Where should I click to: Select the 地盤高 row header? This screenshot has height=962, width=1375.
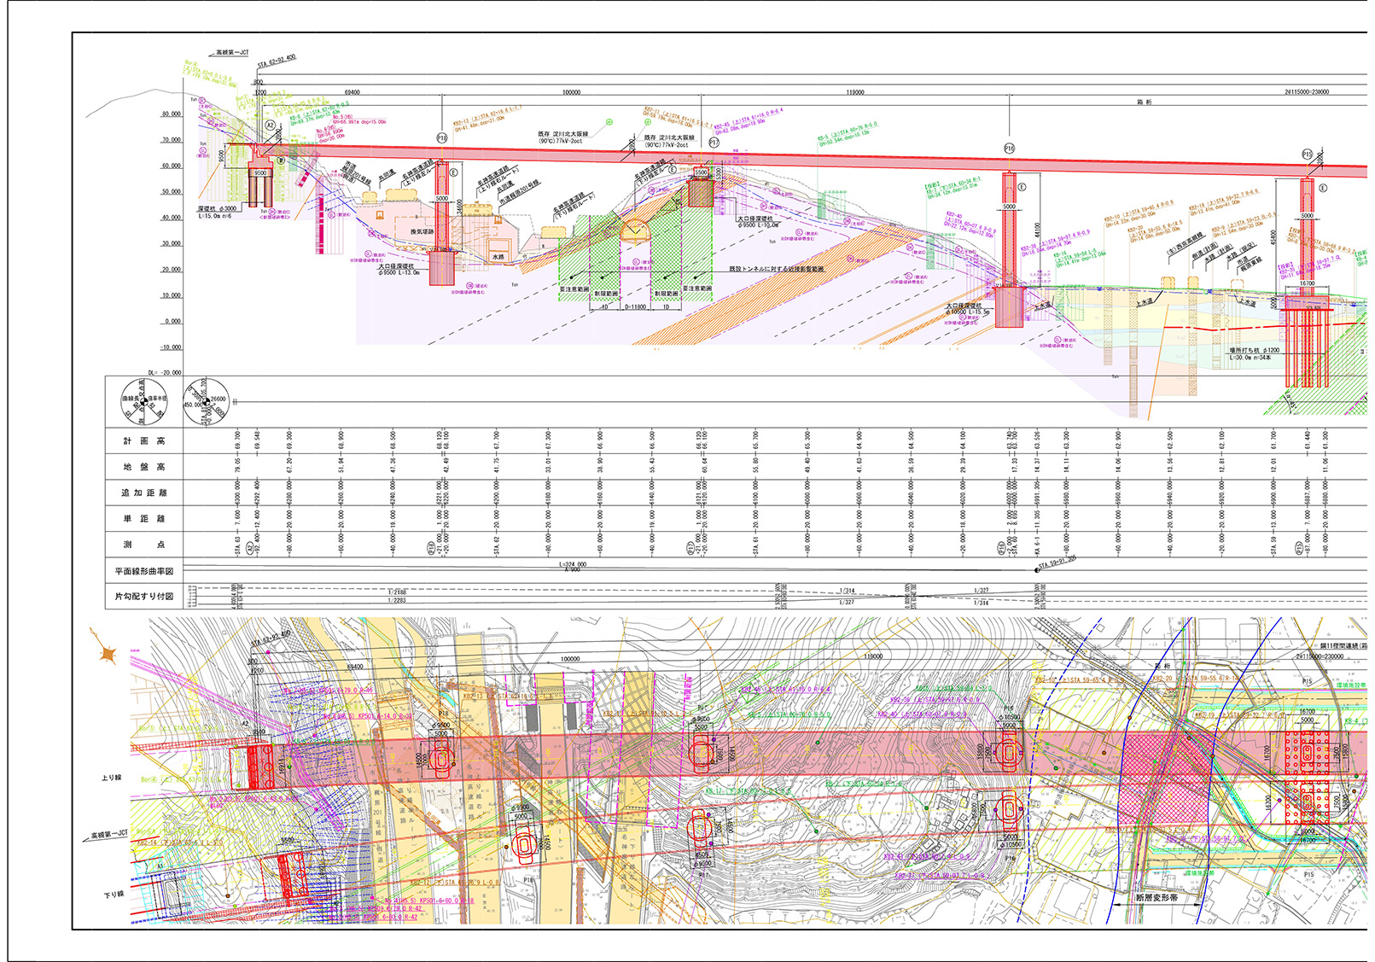[x=144, y=467]
